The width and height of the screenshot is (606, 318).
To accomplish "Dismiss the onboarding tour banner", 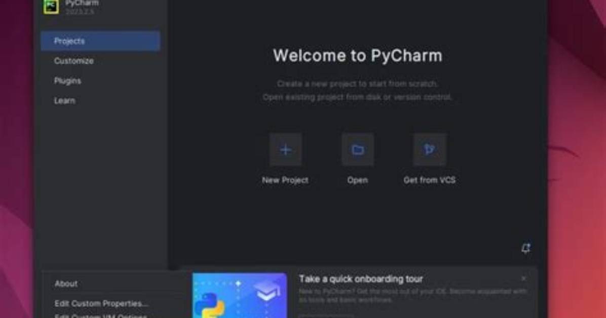I will click(524, 279).
